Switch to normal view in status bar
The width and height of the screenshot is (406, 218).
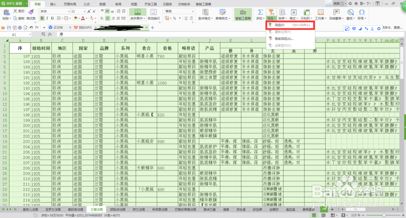(314, 215)
